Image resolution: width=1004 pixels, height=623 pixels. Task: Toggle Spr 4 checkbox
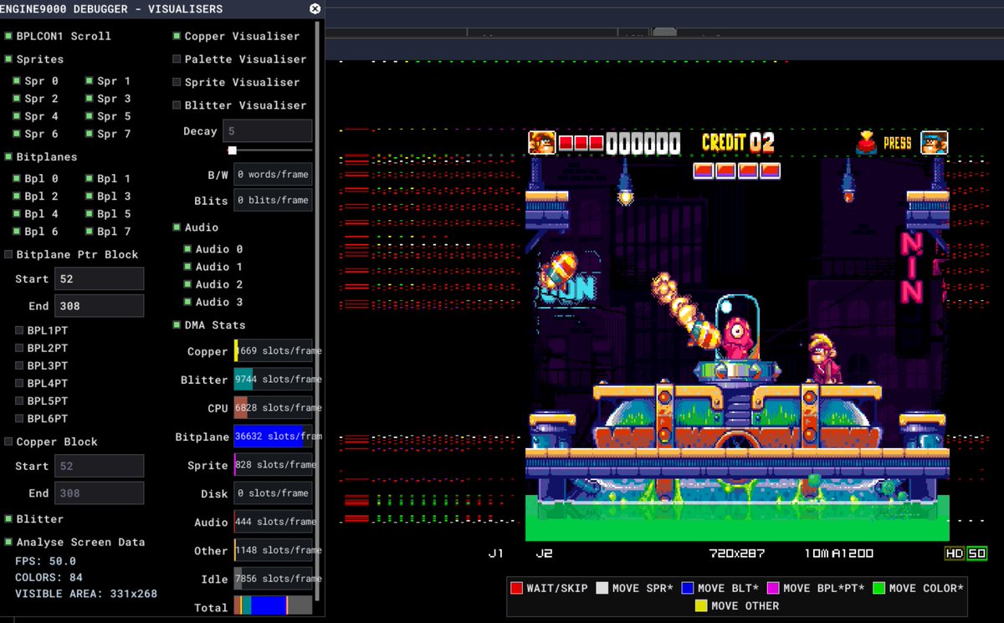pyautogui.click(x=17, y=116)
